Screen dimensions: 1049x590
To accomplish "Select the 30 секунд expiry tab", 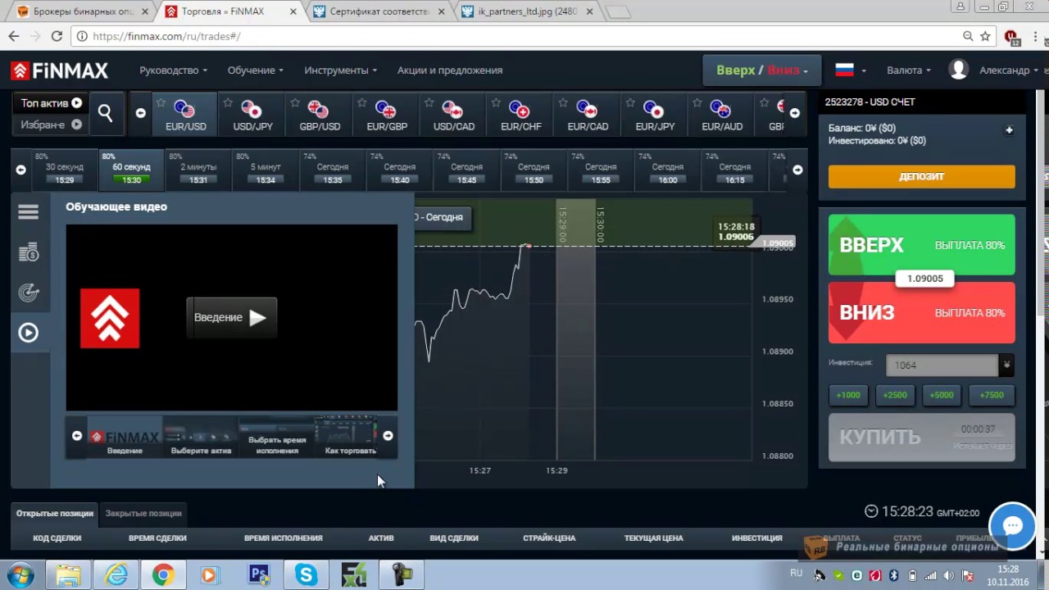I will pyautogui.click(x=64, y=170).
